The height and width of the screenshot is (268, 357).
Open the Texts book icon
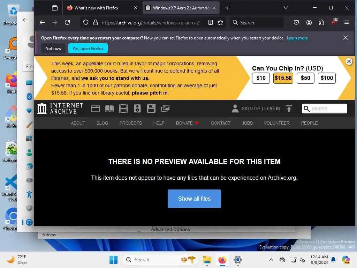pos(109,109)
